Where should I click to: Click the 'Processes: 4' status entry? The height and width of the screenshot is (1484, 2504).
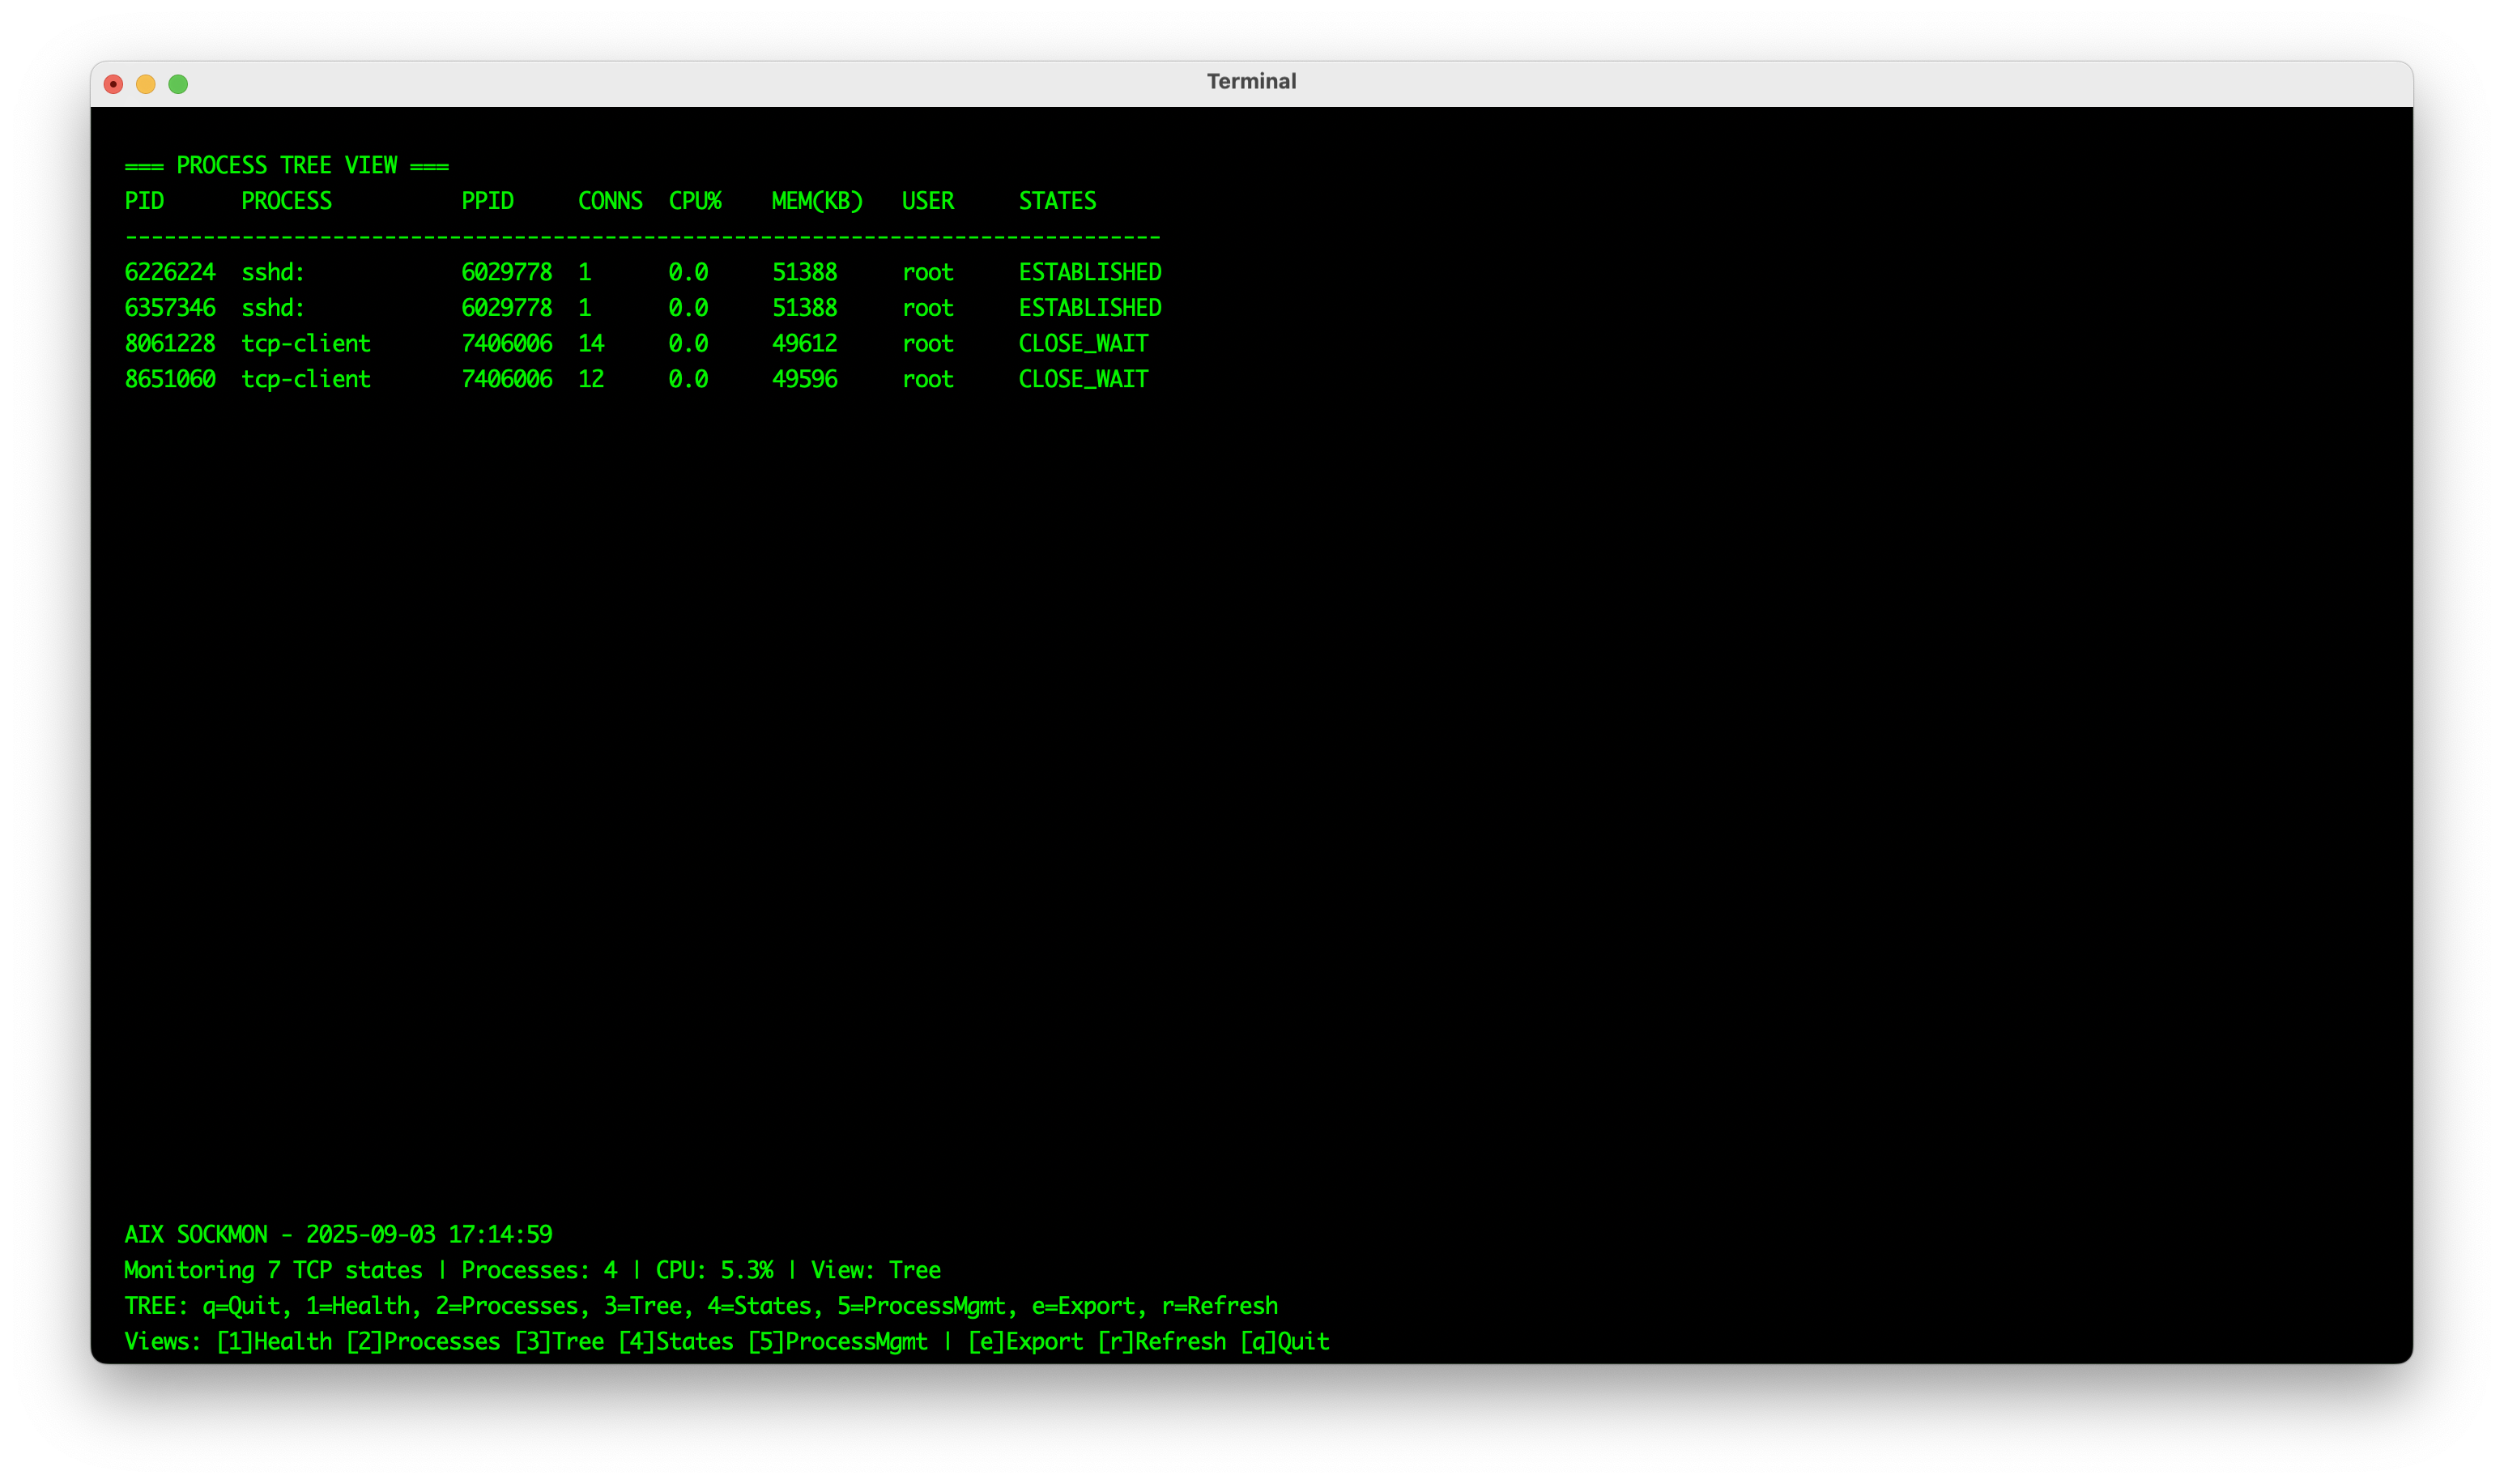[x=540, y=1271]
